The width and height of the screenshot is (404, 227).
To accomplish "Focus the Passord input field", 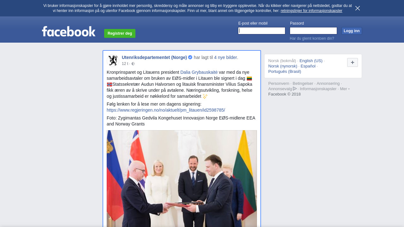I will pyautogui.click(x=313, y=31).
